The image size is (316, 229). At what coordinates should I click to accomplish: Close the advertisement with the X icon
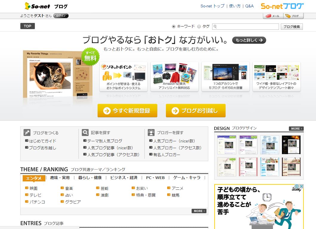(301, 186)
